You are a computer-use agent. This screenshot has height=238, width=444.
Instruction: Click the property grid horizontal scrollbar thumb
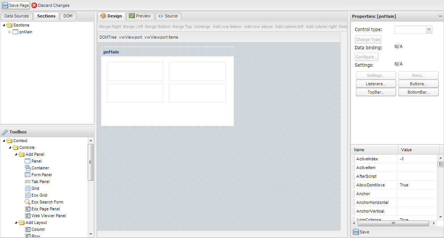click(393, 223)
